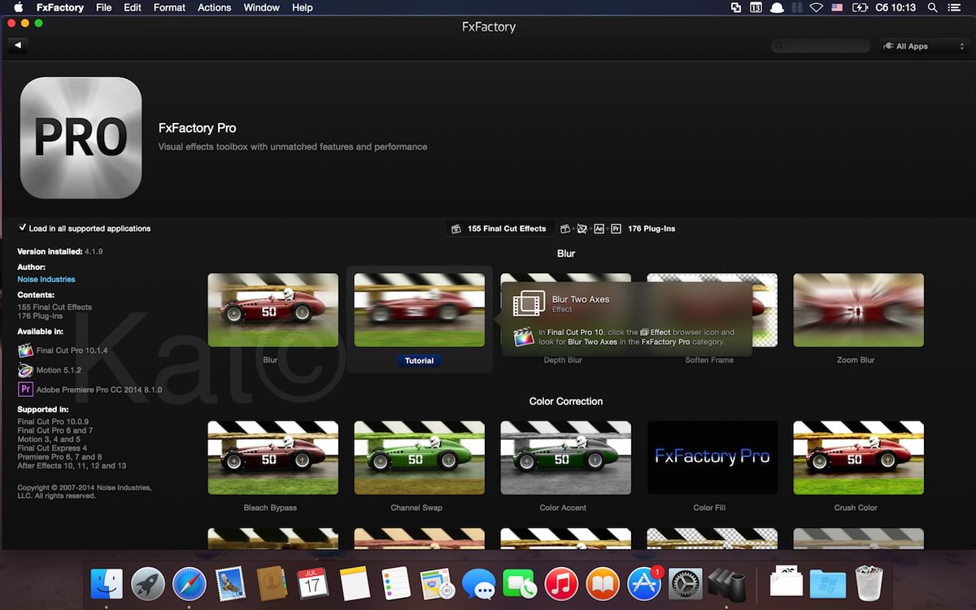The image size is (976, 610).
Task: Open the Window menu
Action: click(259, 7)
